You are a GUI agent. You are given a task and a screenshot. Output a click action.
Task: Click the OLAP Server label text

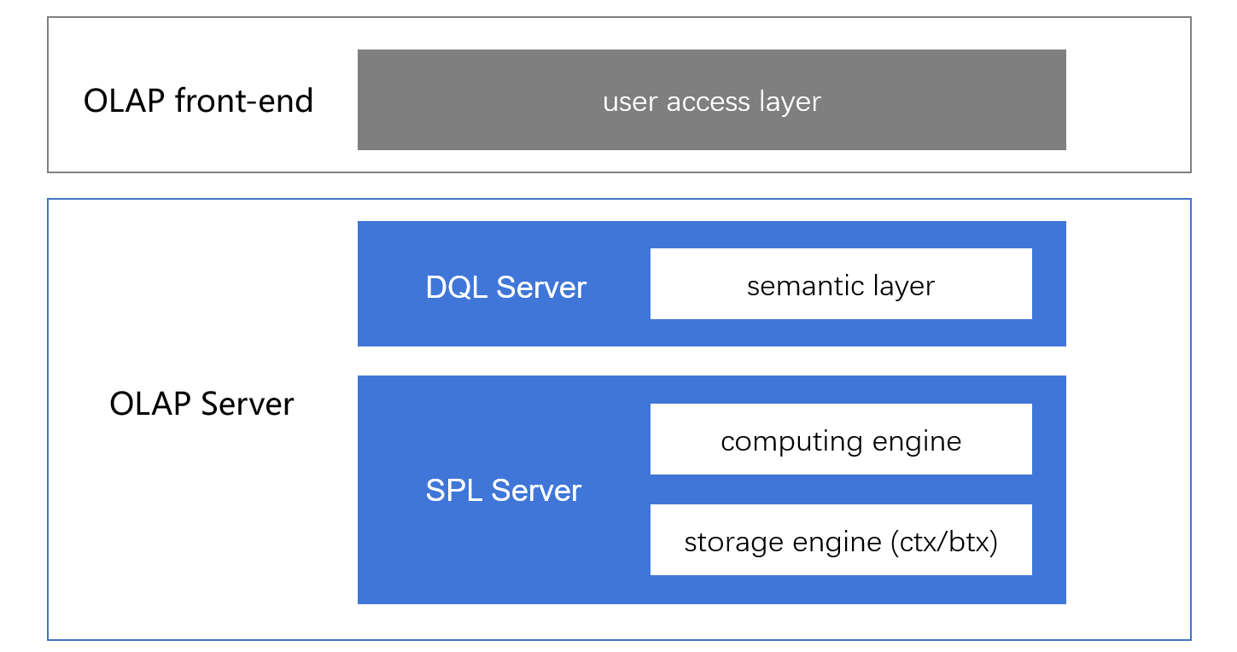201,404
